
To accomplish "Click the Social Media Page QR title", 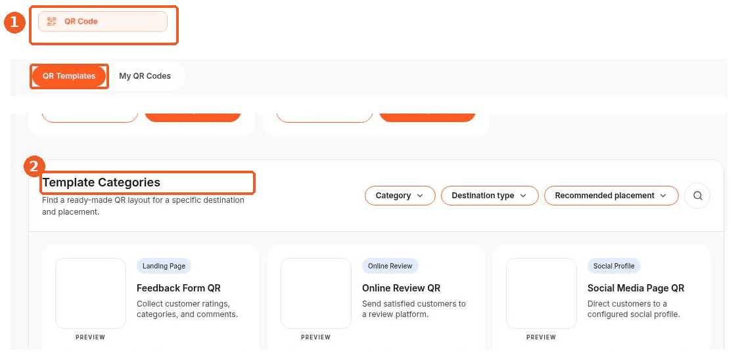I will tap(636, 288).
